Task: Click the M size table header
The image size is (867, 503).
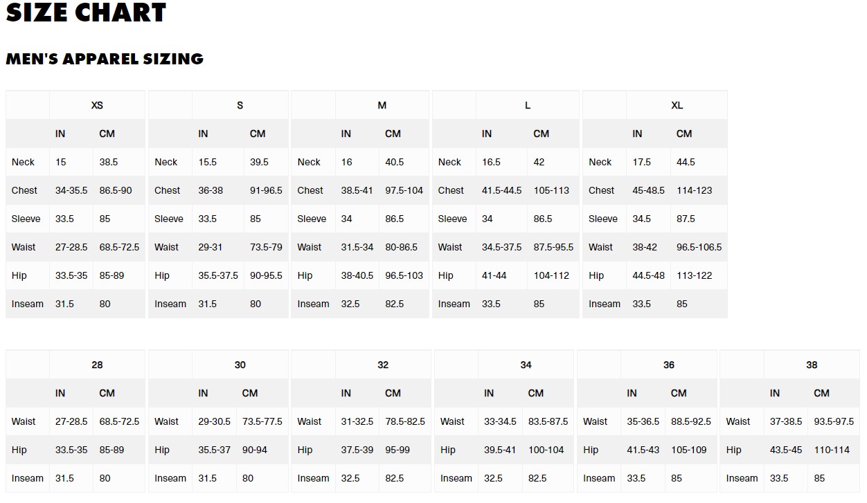Action: click(382, 105)
